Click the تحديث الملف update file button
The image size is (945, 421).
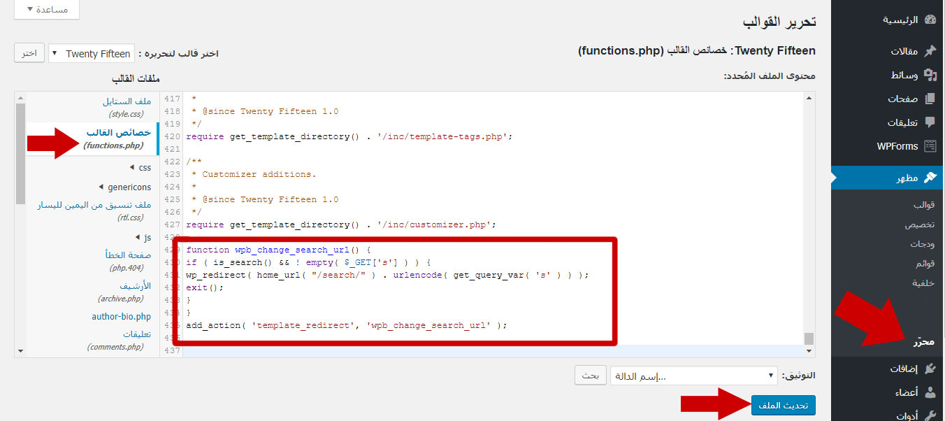point(784,406)
